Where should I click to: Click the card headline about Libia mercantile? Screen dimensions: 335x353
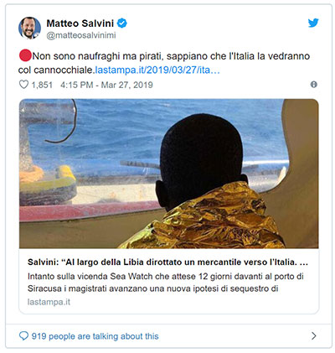click(x=167, y=262)
